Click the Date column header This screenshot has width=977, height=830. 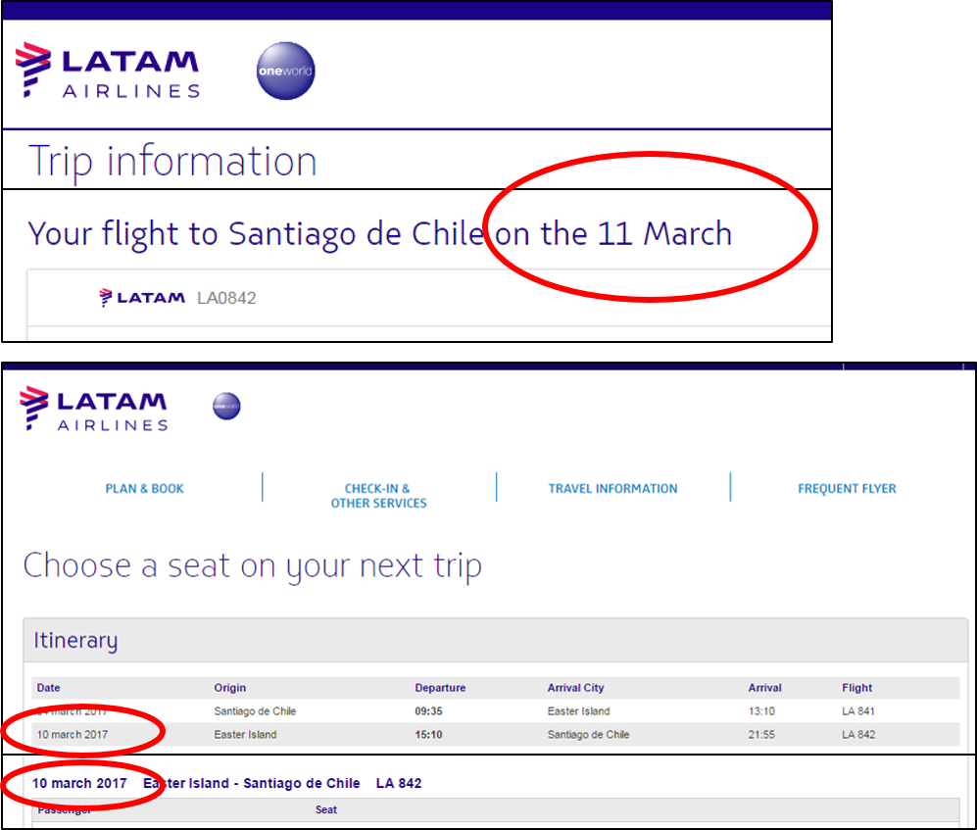pyautogui.click(x=49, y=688)
